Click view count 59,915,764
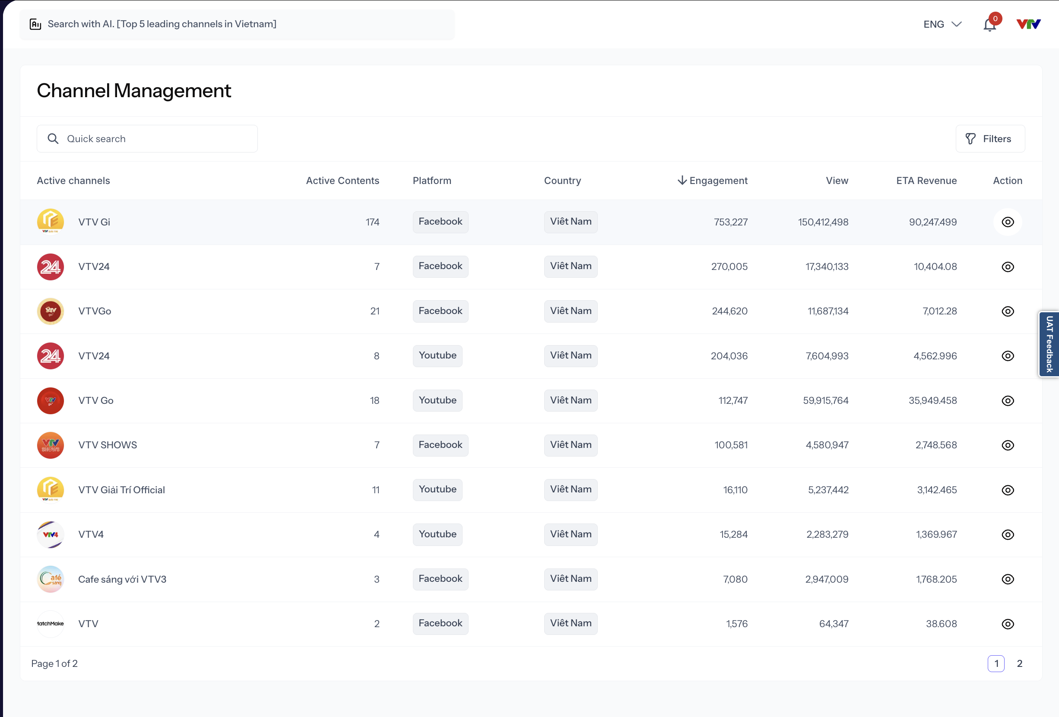Screen dimensions: 1059x717 point(825,400)
